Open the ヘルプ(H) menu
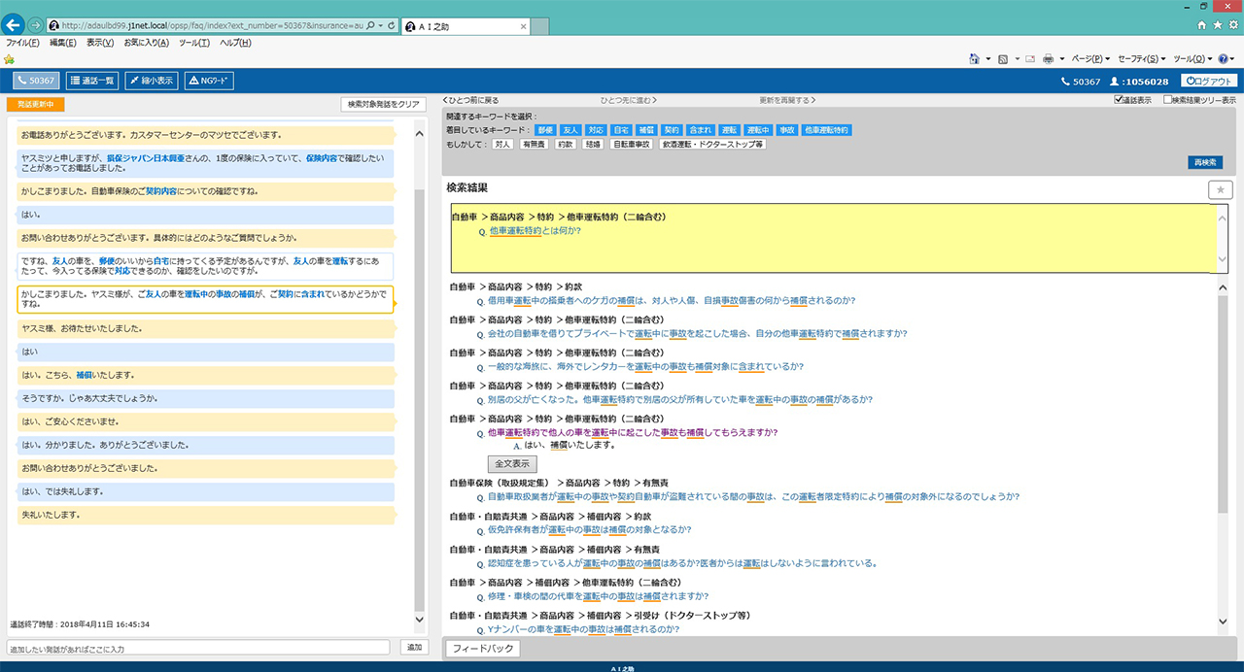Viewport: 1244px width, 672px height. point(235,43)
